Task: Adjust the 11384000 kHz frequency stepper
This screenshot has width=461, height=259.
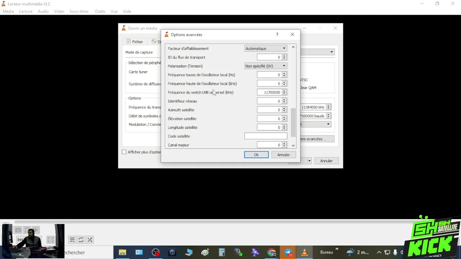Action: tap(328, 107)
